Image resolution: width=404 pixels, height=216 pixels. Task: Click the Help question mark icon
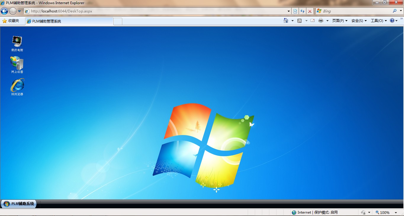[x=392, y=20]
